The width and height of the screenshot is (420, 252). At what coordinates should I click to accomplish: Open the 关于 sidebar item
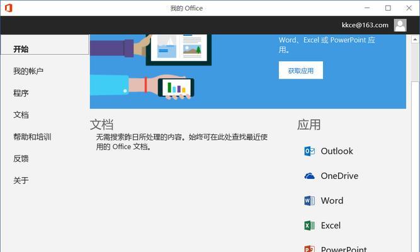click(21, 180)
